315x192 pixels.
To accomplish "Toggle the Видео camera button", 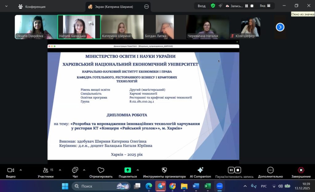I will 11,170.
